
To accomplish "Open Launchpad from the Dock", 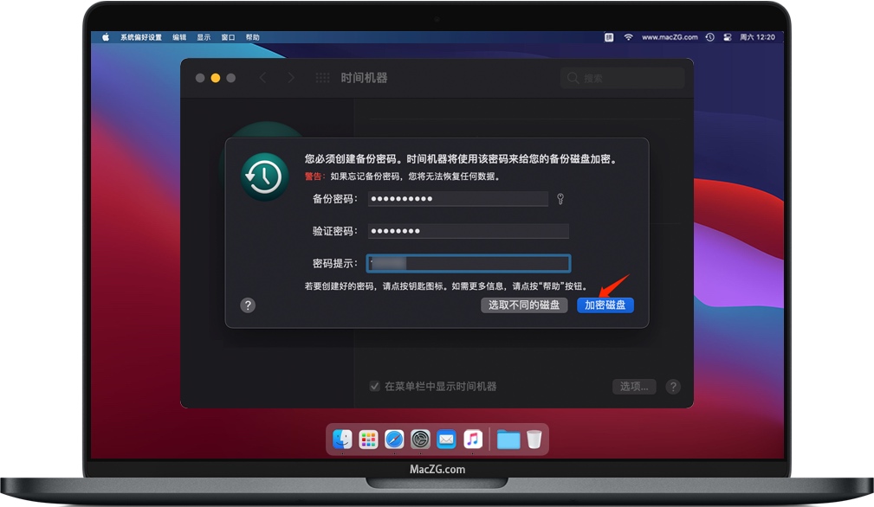I will coord(367,440).
